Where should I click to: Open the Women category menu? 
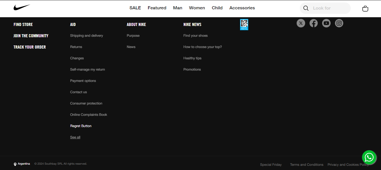[x=197, y=8]
